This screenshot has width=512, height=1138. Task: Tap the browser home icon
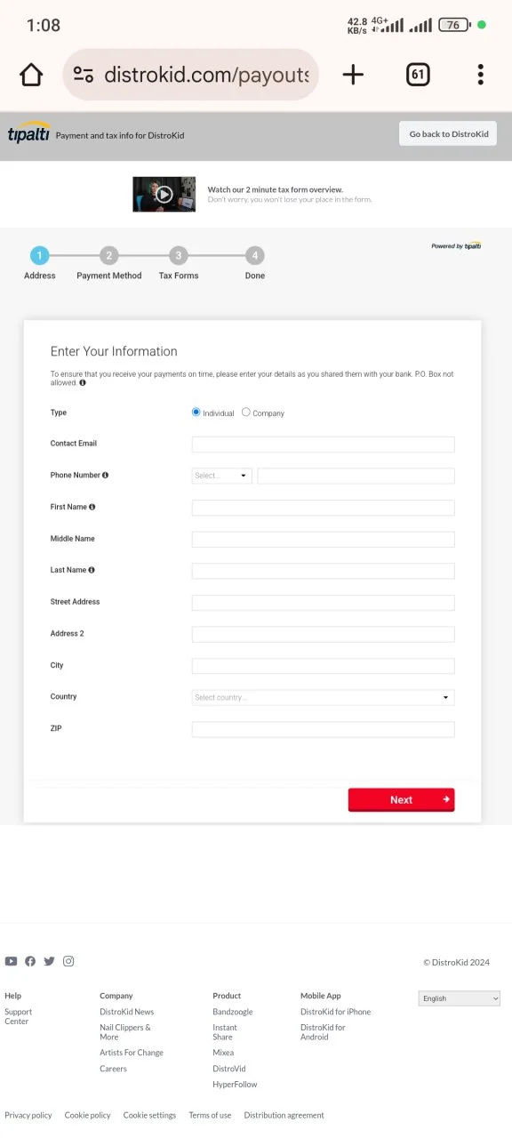[x=31, y=75]
